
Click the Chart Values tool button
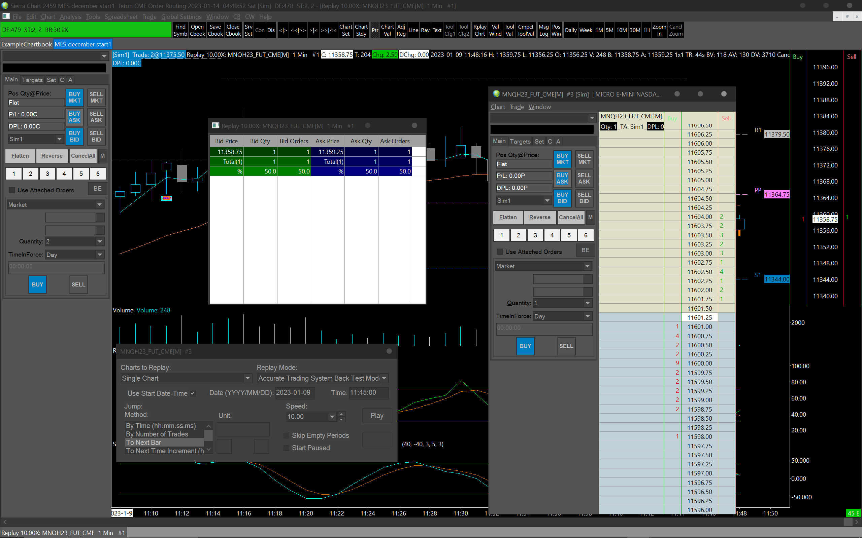387,30
